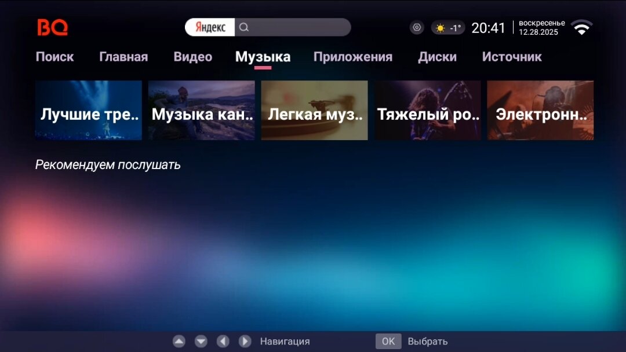Open the Источник tab
Viewport: 626px width, 352px height.
[x=512, y=57]
